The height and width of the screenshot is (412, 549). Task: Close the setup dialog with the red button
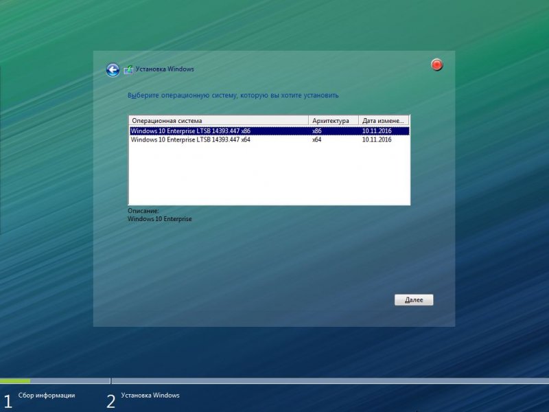click(x=436, y=65)
